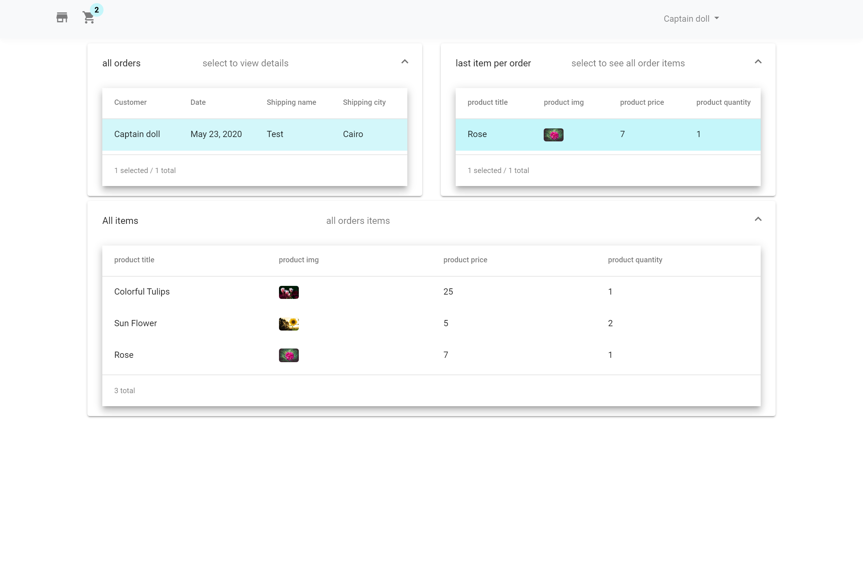Sort All items by product price header
The height and width of the screenshot is (573, 863).
[x=465, y=260]
